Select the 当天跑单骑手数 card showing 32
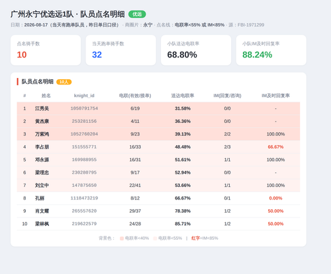 coord(121,50)
